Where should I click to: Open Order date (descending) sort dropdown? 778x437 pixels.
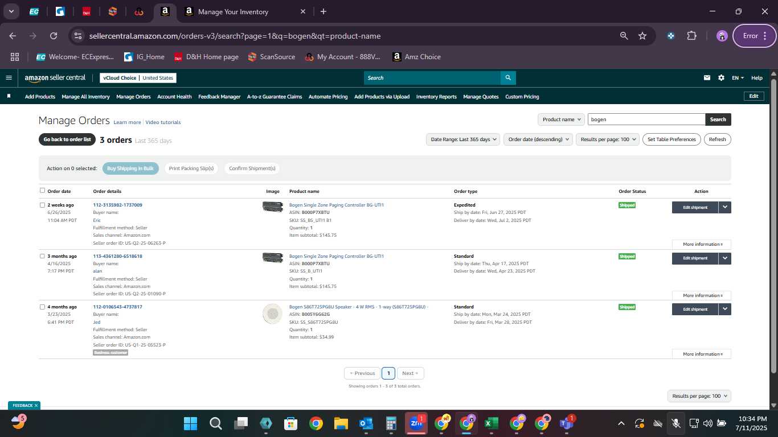click(x=538, y=139)
